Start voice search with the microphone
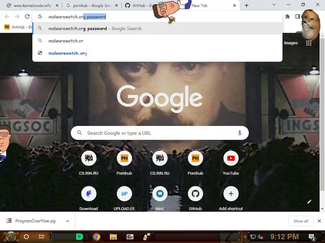The image size is (325, 243). point(240,133)
